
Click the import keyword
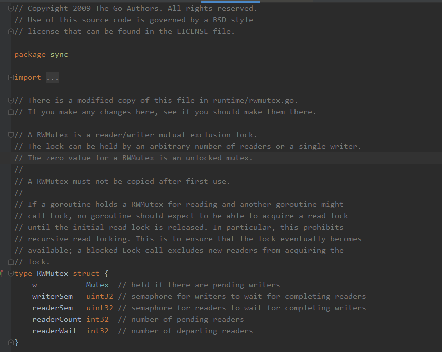point(28,78)
